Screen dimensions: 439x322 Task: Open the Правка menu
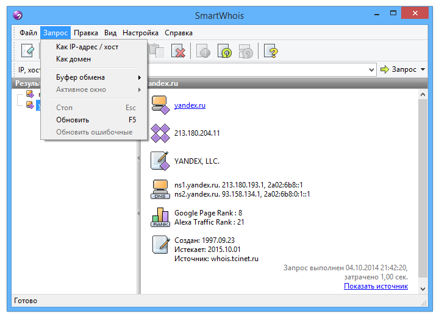(86, 33)
